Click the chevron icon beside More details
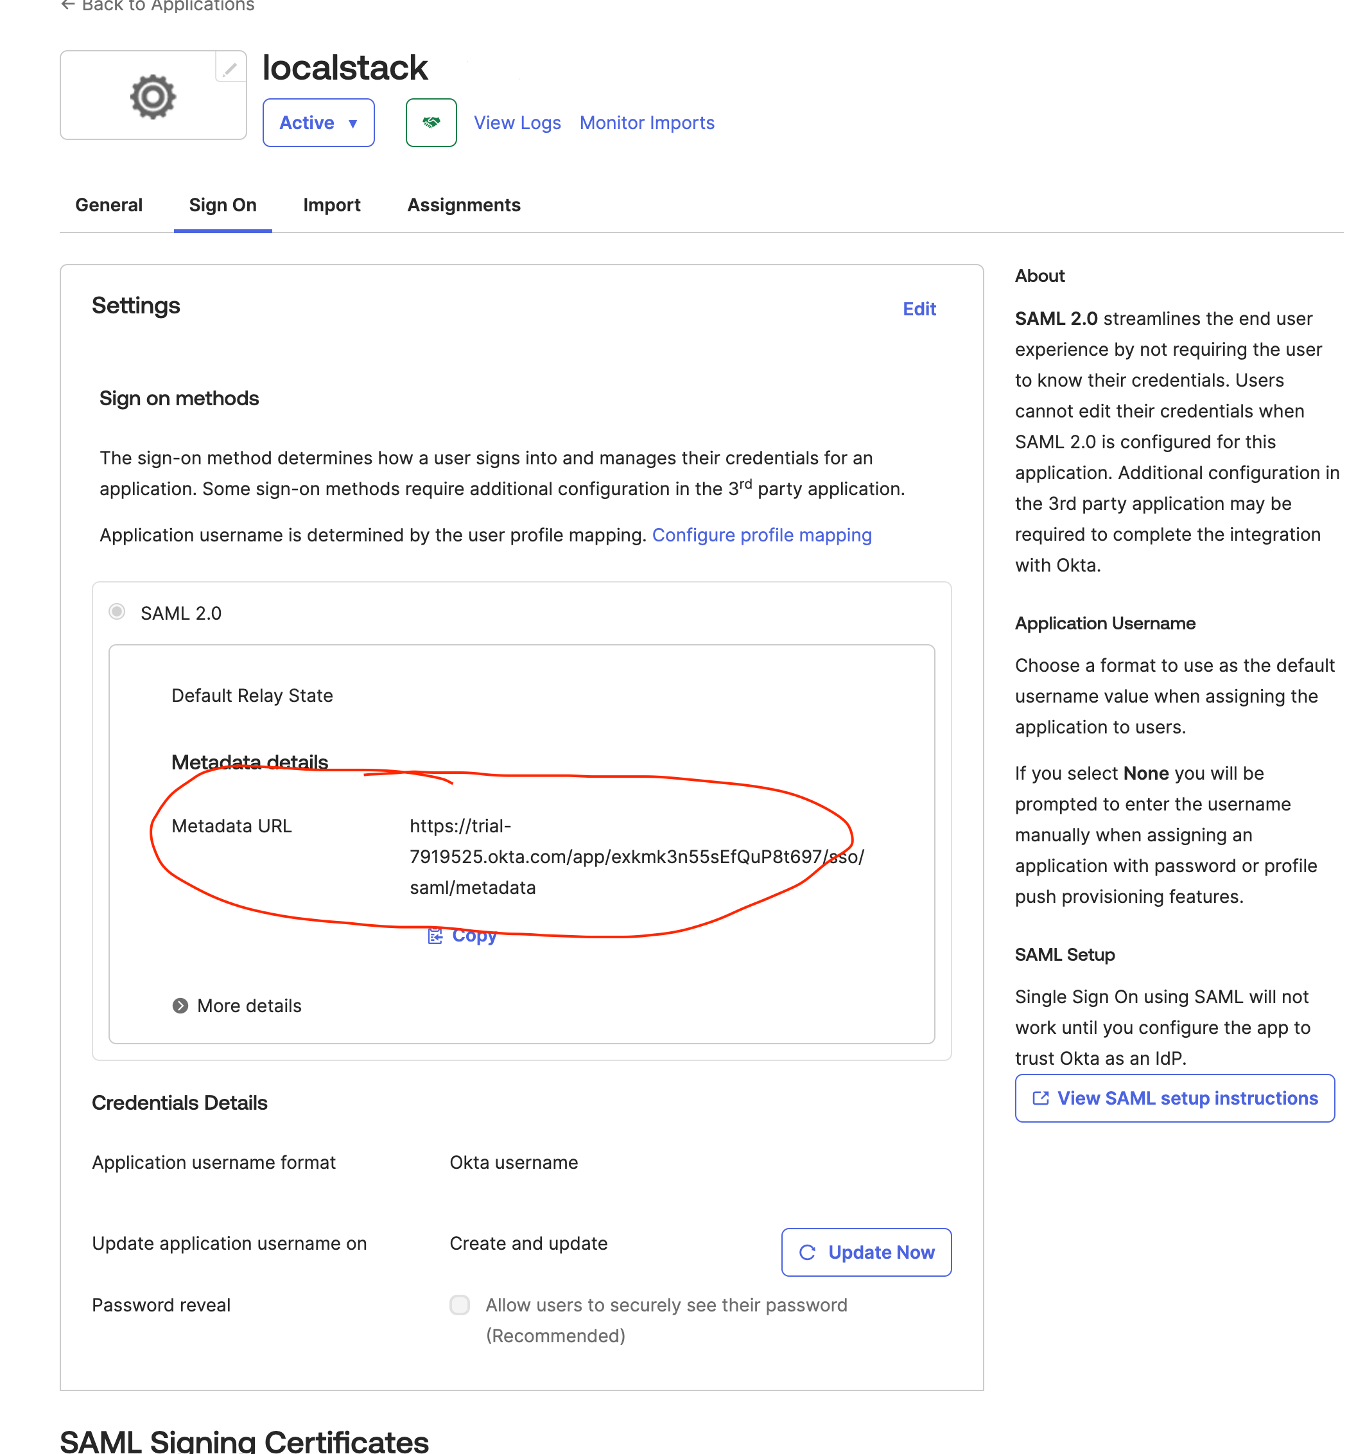1365x1454 pixels. pos(180,1006)
